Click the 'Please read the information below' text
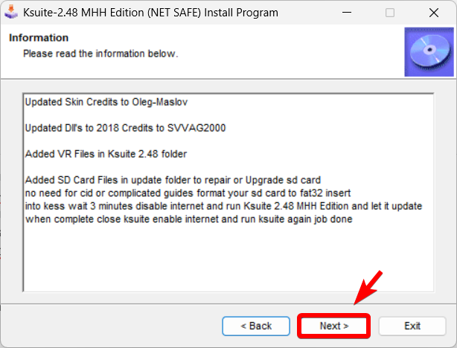The image size is (457, 348). click(x=100, y=54)
